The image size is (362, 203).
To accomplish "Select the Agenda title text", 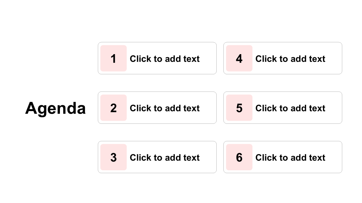I will point(55,108).
